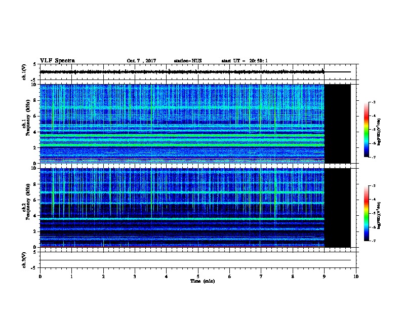Click the "VLF Spectra" plot title
This screenshot has height=310, width=401.
pos(57,61)
